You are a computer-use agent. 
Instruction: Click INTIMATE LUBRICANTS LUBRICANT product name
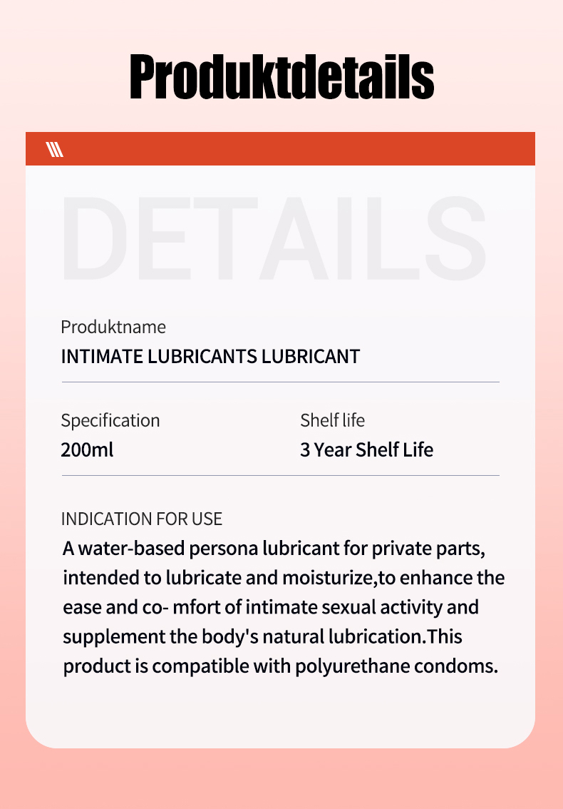point(210,357)
